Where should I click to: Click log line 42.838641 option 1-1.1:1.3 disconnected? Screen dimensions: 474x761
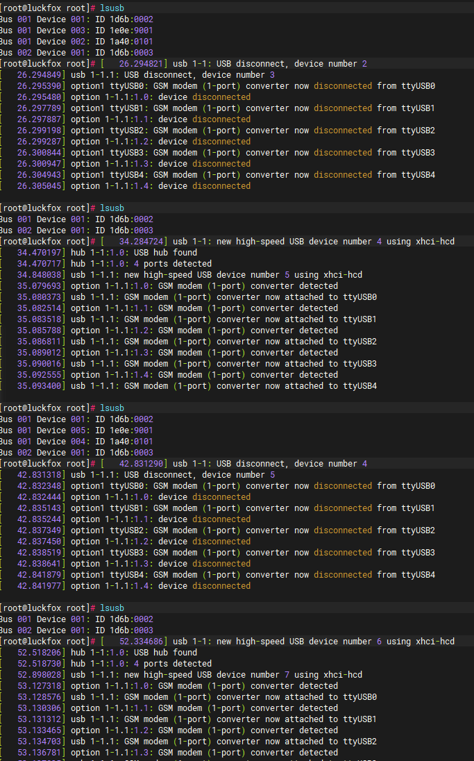[x=126, y=564]
